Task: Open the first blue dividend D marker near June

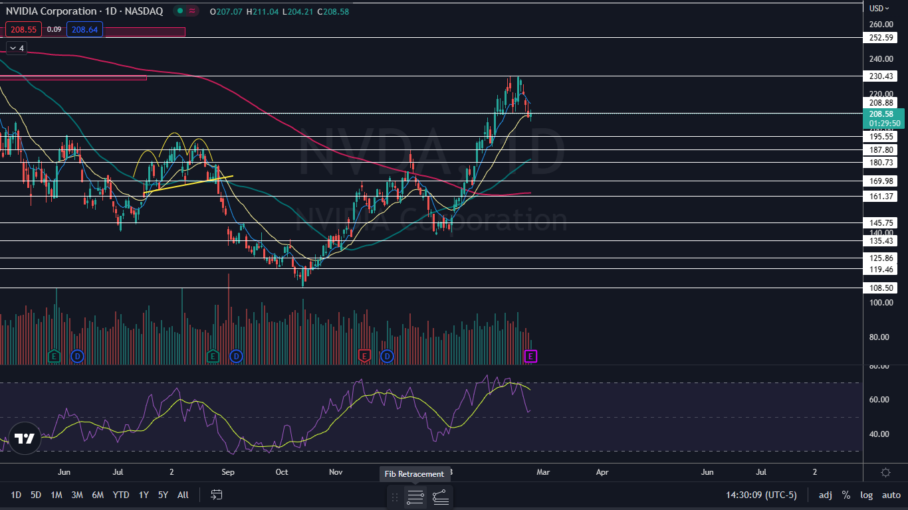Action: tap(77, 357)
